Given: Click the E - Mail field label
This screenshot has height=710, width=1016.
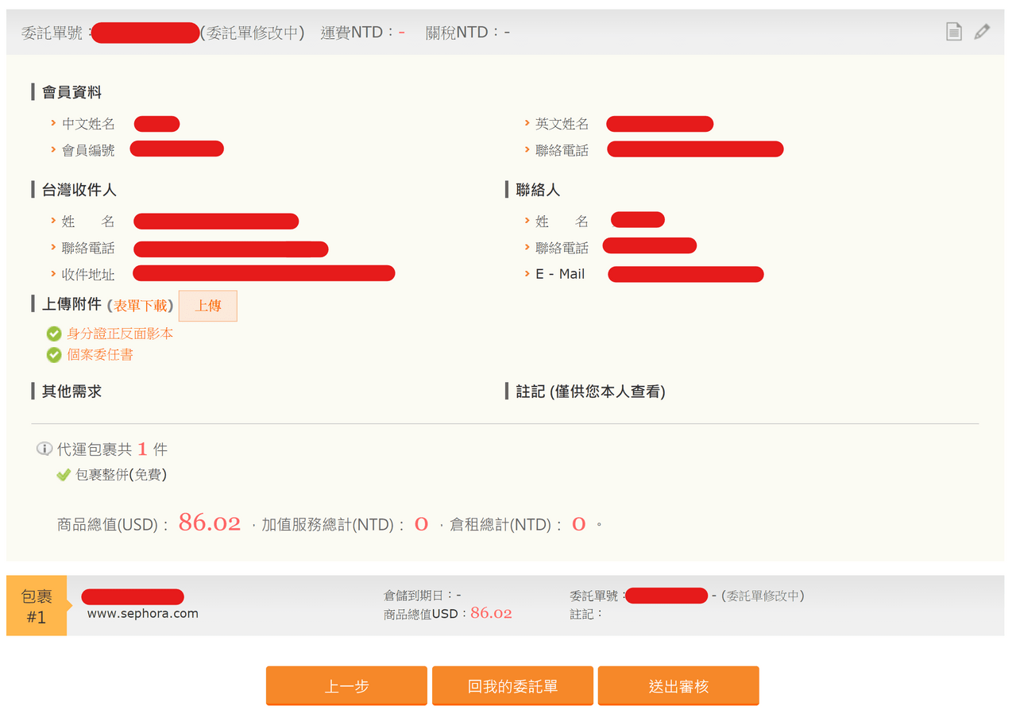Looking at the screenshot, I should 560,274.
